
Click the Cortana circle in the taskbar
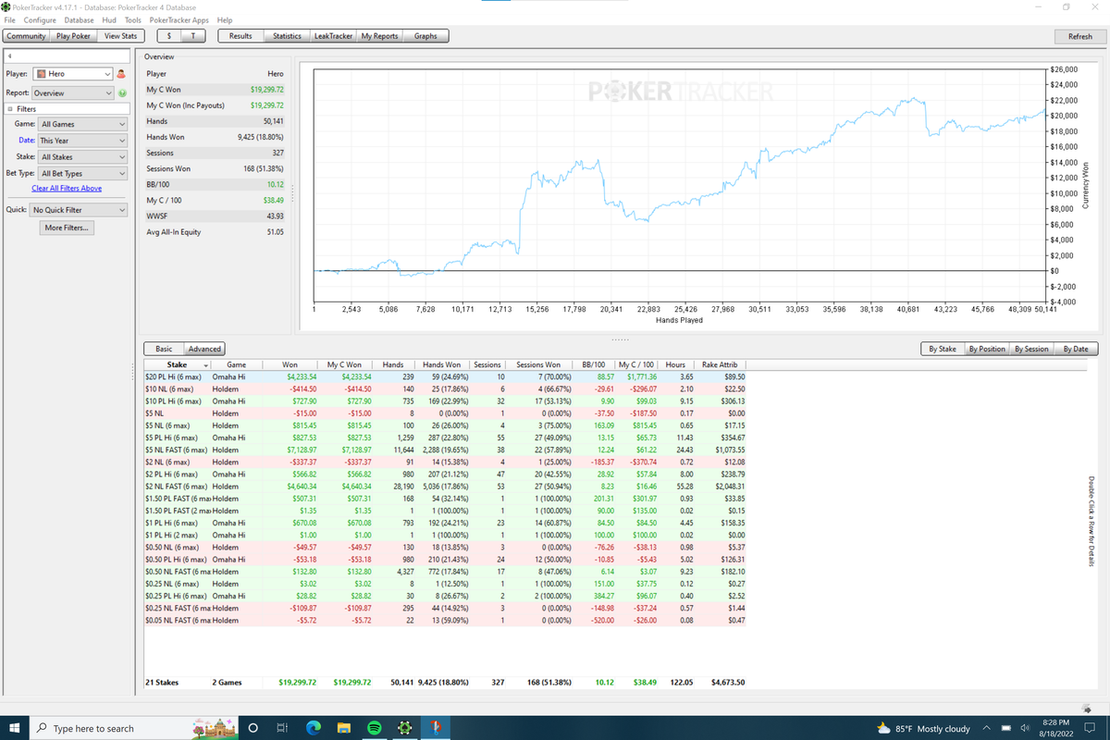pyautogui.click(x=253, y=728)
